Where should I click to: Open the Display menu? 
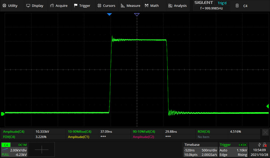click(35, 6)
